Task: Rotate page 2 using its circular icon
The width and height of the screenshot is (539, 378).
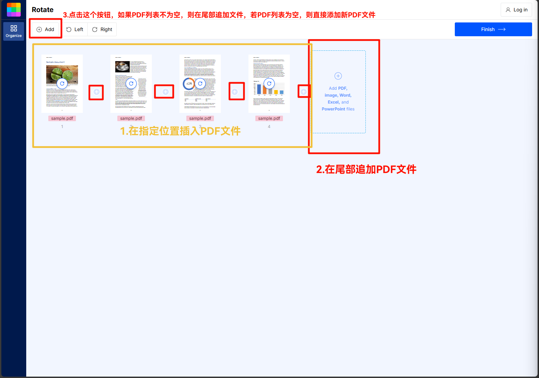Action: click(x=131, y=84)
